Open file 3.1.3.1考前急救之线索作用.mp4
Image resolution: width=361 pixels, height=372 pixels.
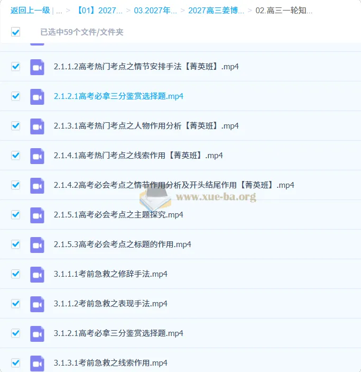tap(110, 363)
